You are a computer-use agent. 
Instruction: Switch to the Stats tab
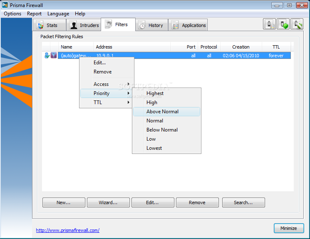click(x=50, y=25)
